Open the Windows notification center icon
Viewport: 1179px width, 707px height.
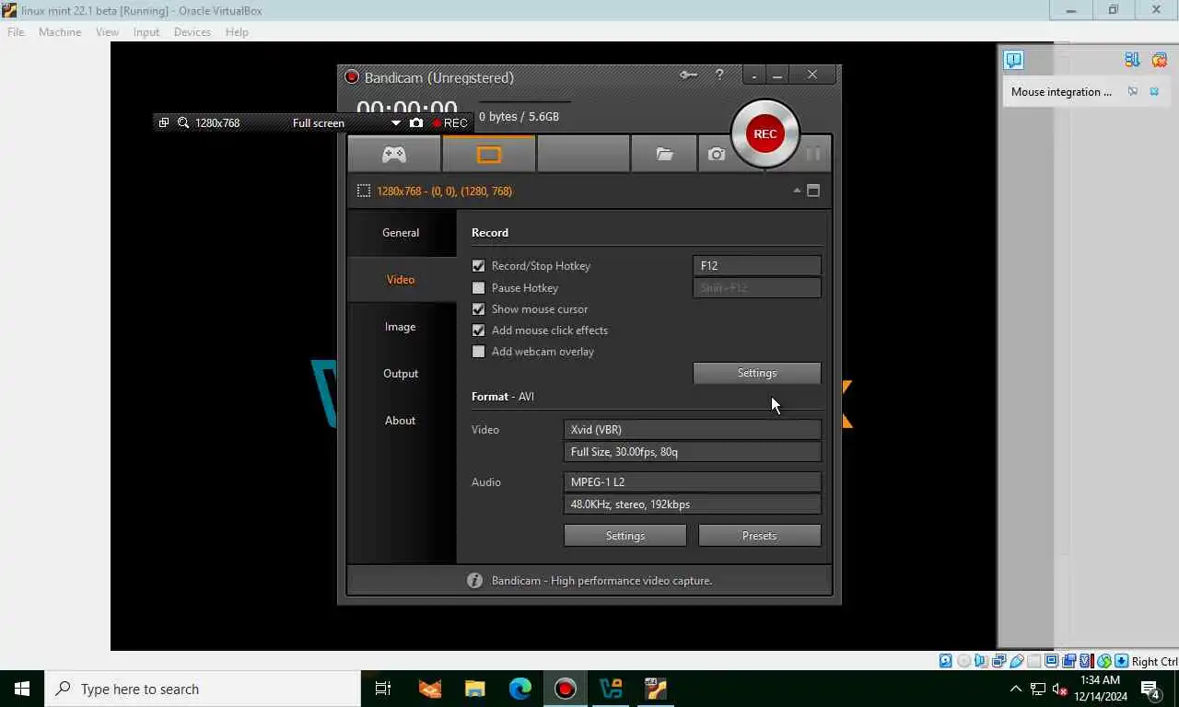point(1150,689)
